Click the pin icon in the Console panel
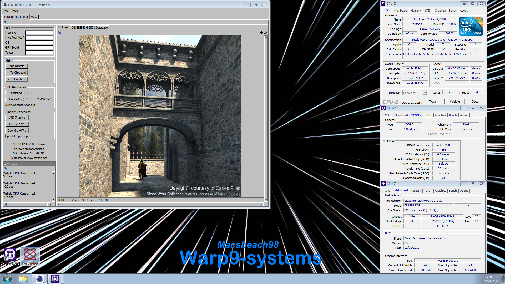 click(6, 168)
